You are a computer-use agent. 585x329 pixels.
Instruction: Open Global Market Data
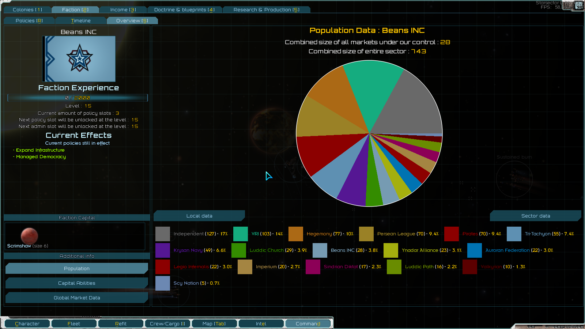tap(77, 298)
